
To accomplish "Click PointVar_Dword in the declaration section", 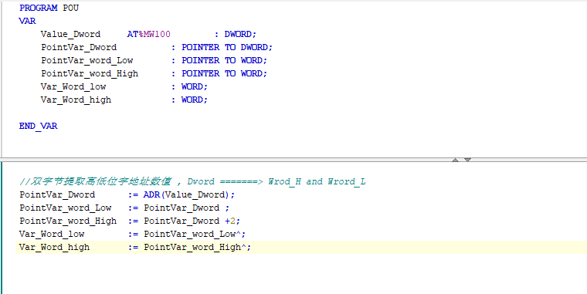I will click(79, 48).
